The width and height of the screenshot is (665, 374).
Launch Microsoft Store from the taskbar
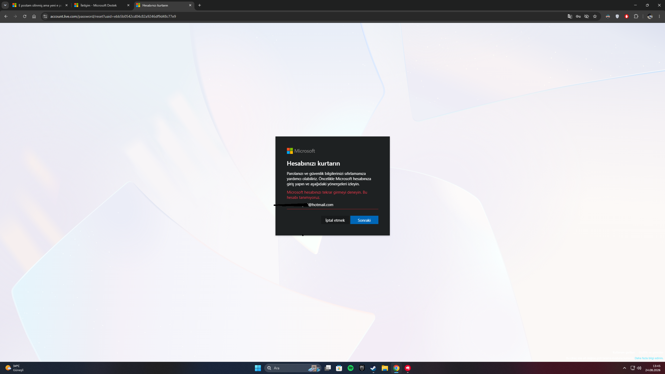click(339, 368)
